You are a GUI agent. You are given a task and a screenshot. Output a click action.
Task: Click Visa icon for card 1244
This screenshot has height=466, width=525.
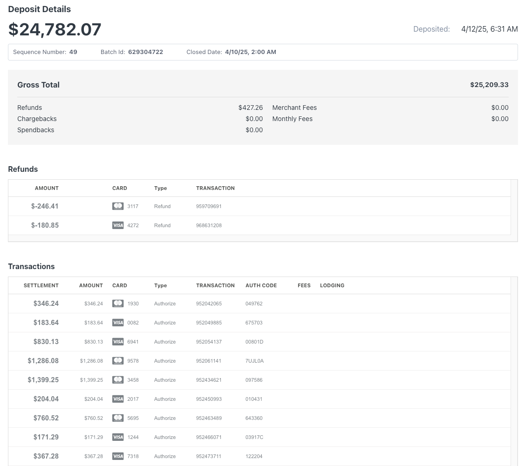[118, 437]
